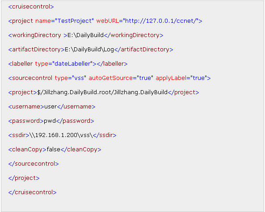Click the closing workingDirectory tag
This screenshot has width=265, height=212.
click(134, 35)
